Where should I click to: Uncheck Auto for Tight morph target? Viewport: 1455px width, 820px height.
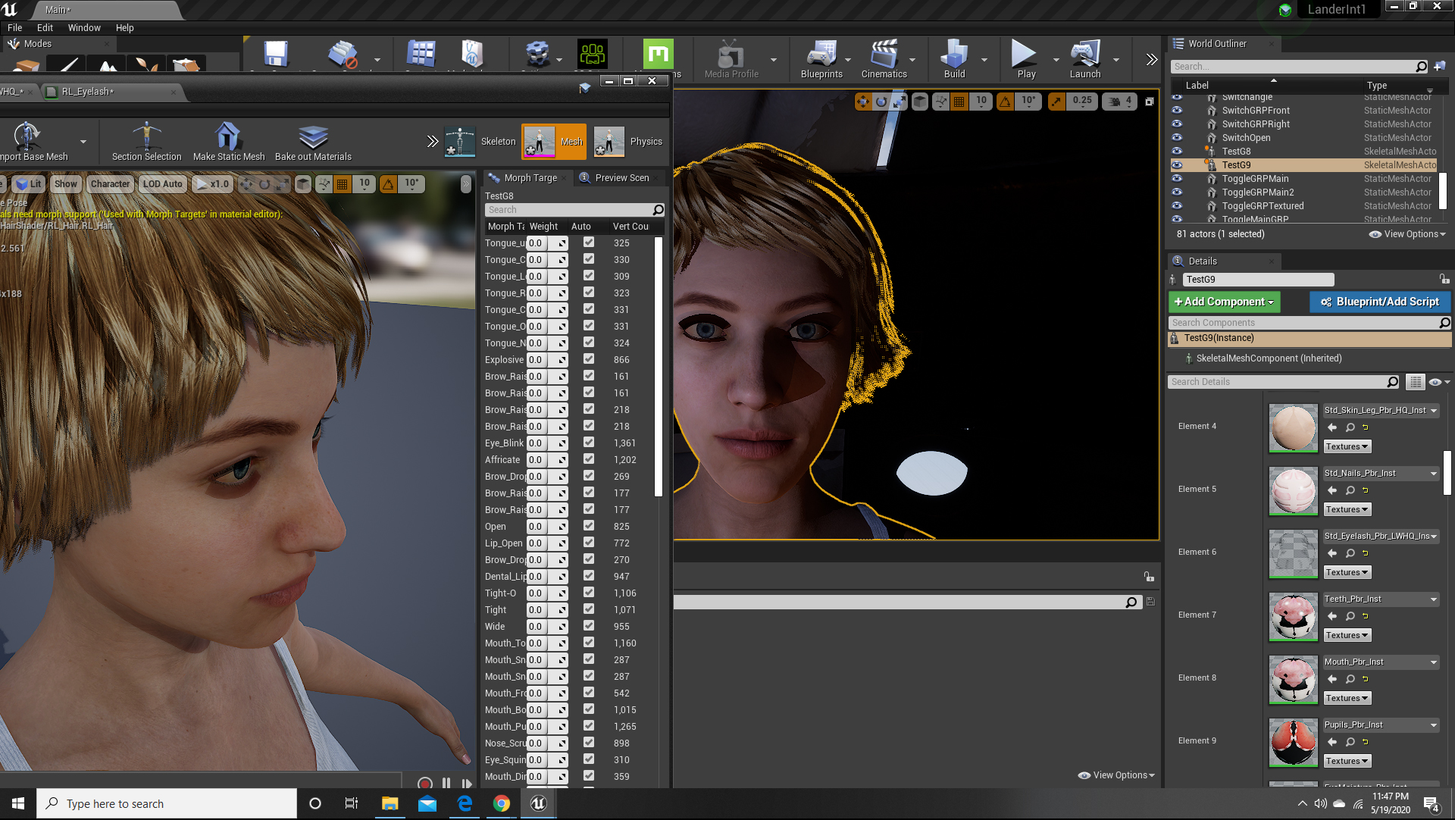click(x=589, y=609)
